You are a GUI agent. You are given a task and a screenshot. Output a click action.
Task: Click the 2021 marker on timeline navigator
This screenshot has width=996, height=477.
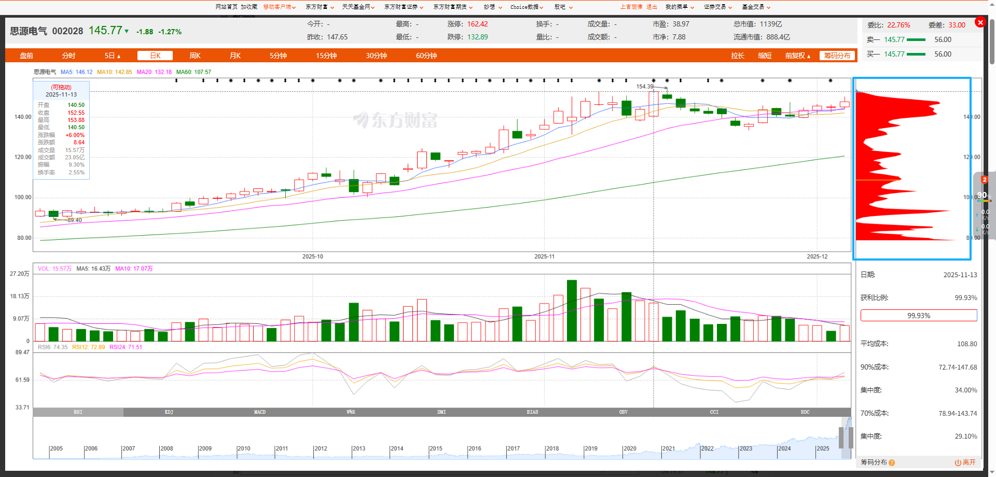(x=668, y=449)
